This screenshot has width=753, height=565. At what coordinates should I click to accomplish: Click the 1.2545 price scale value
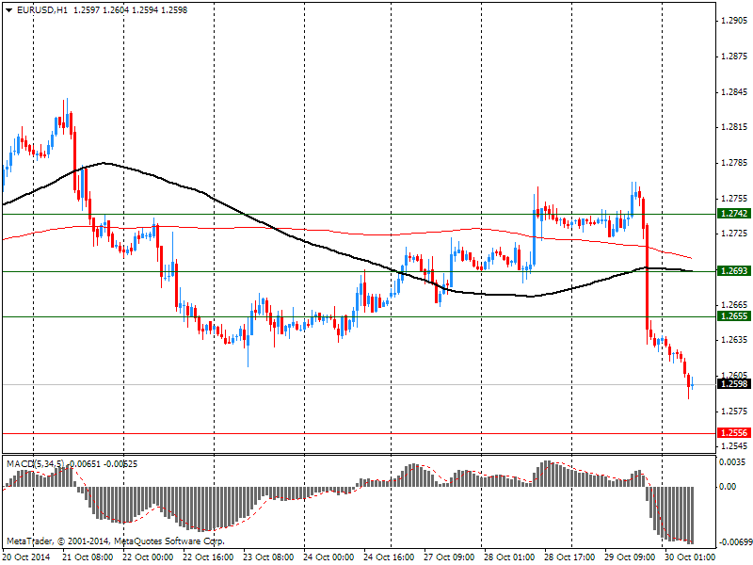click(x=735, y=446)
